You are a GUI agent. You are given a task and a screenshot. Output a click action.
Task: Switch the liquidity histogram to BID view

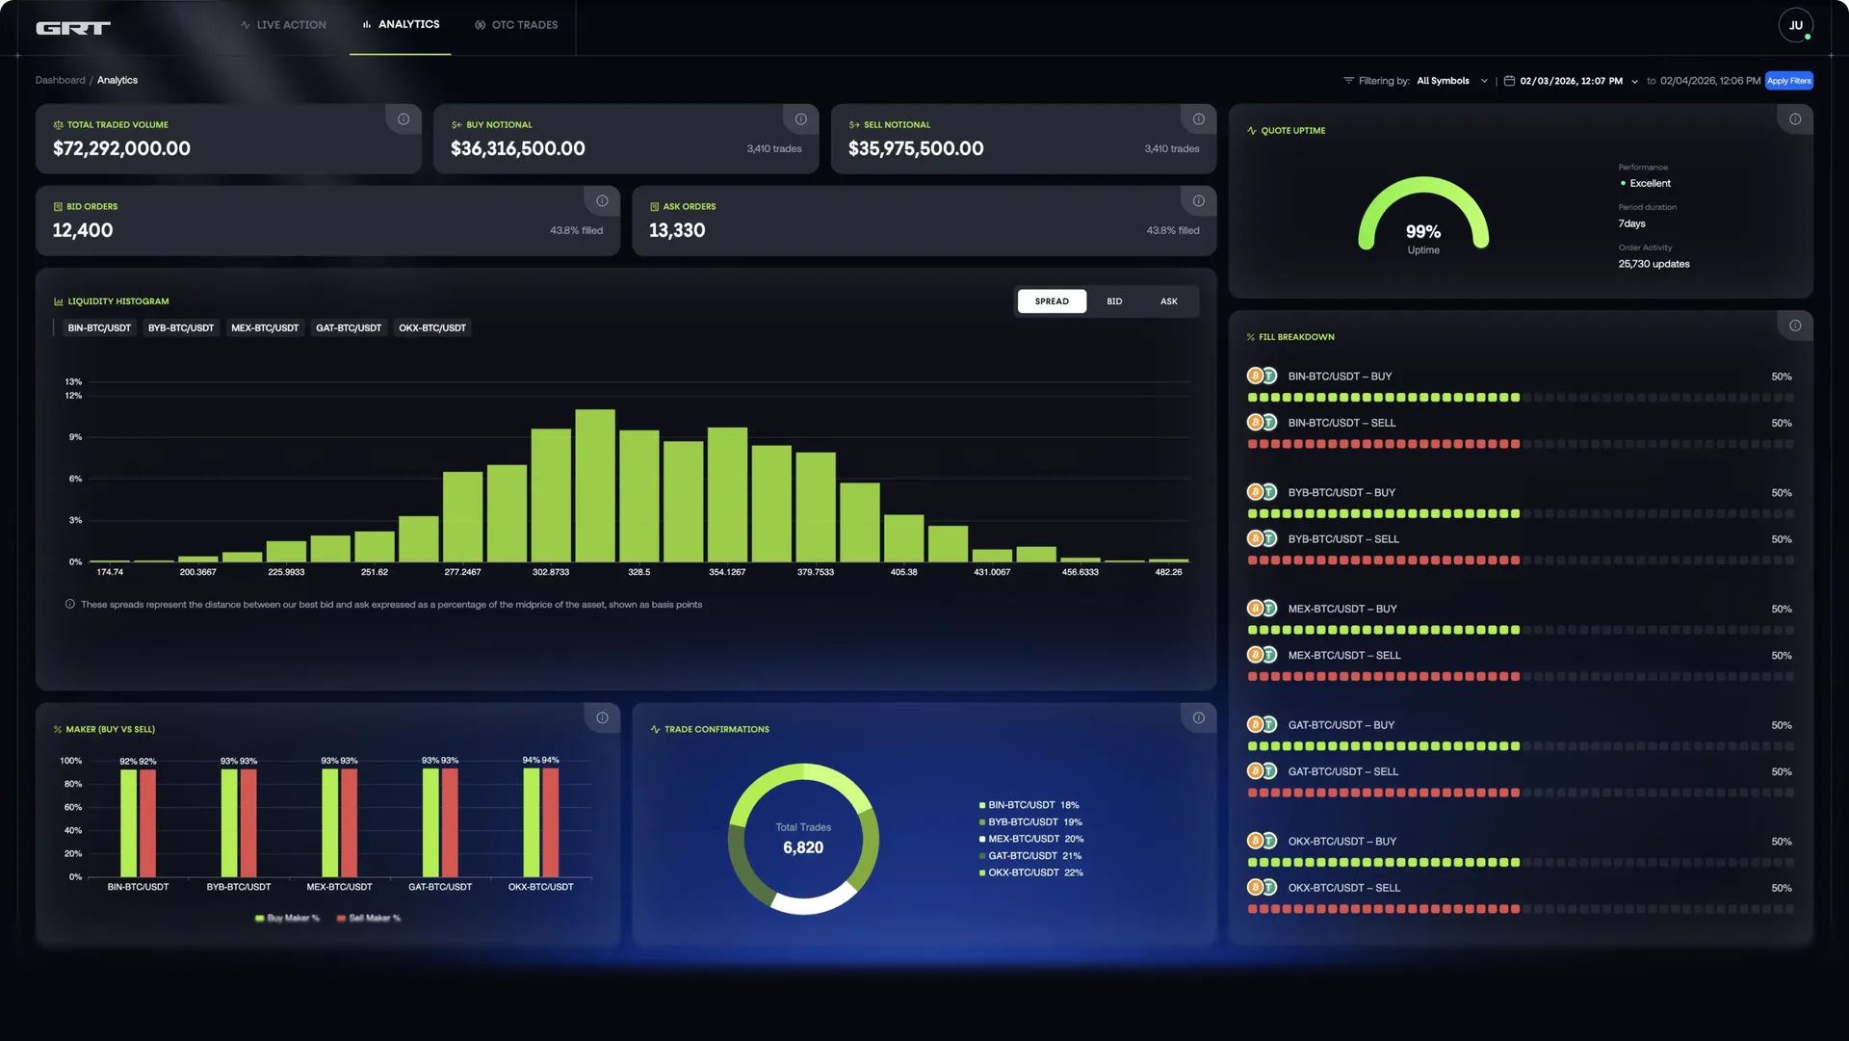[1113, 301]
